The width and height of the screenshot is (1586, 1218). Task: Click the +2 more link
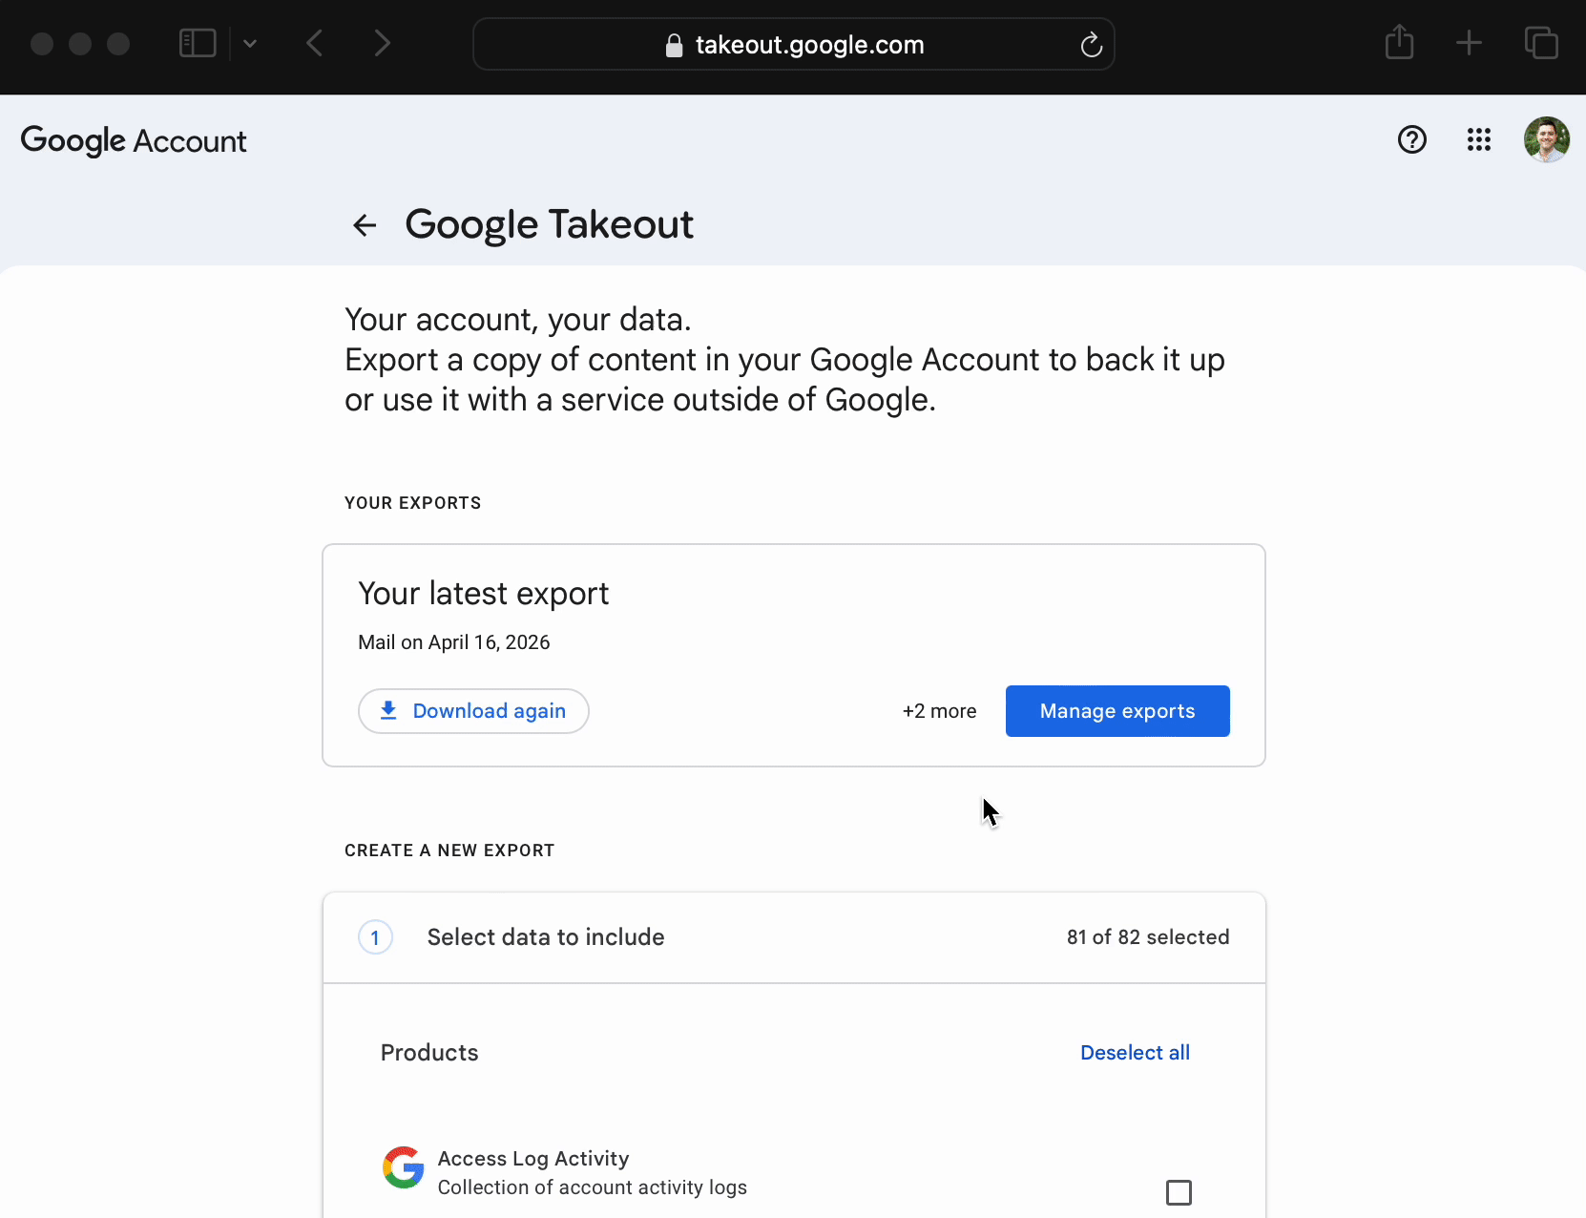[x=939, y=711]
